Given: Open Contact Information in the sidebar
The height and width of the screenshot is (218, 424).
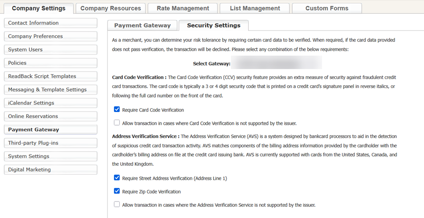Looking at the screenshot, I should pyautogui.click(x=50, y=23).
